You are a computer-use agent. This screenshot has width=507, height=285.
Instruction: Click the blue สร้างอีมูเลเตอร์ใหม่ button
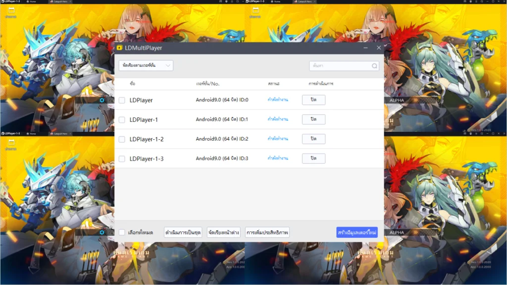tap(357, 232)
